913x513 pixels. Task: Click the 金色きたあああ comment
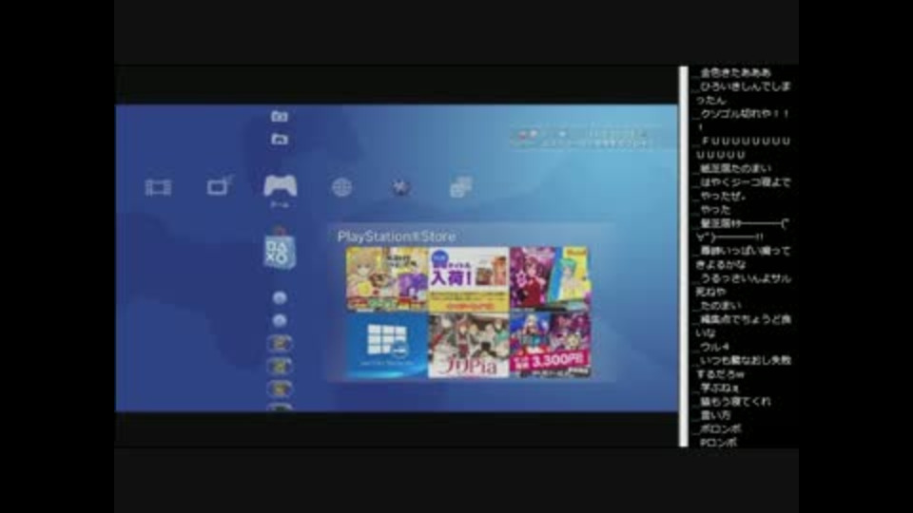pos(735,73)
